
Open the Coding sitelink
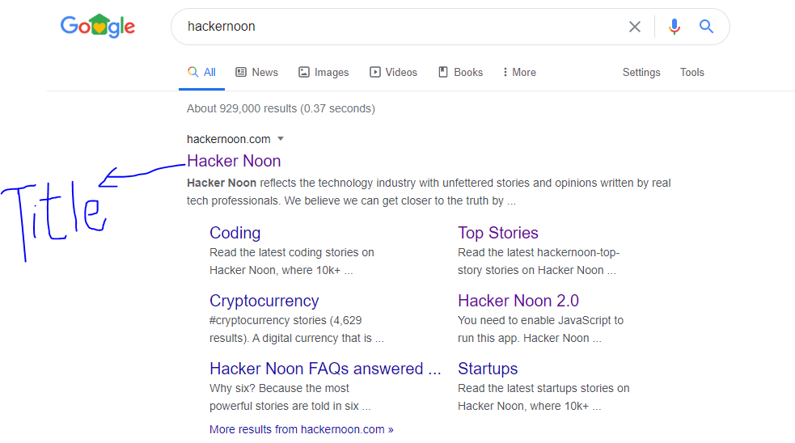click(x=235, y=233)
